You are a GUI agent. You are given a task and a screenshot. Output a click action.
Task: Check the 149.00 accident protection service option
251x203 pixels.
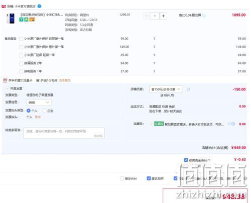tap(21, 47)
